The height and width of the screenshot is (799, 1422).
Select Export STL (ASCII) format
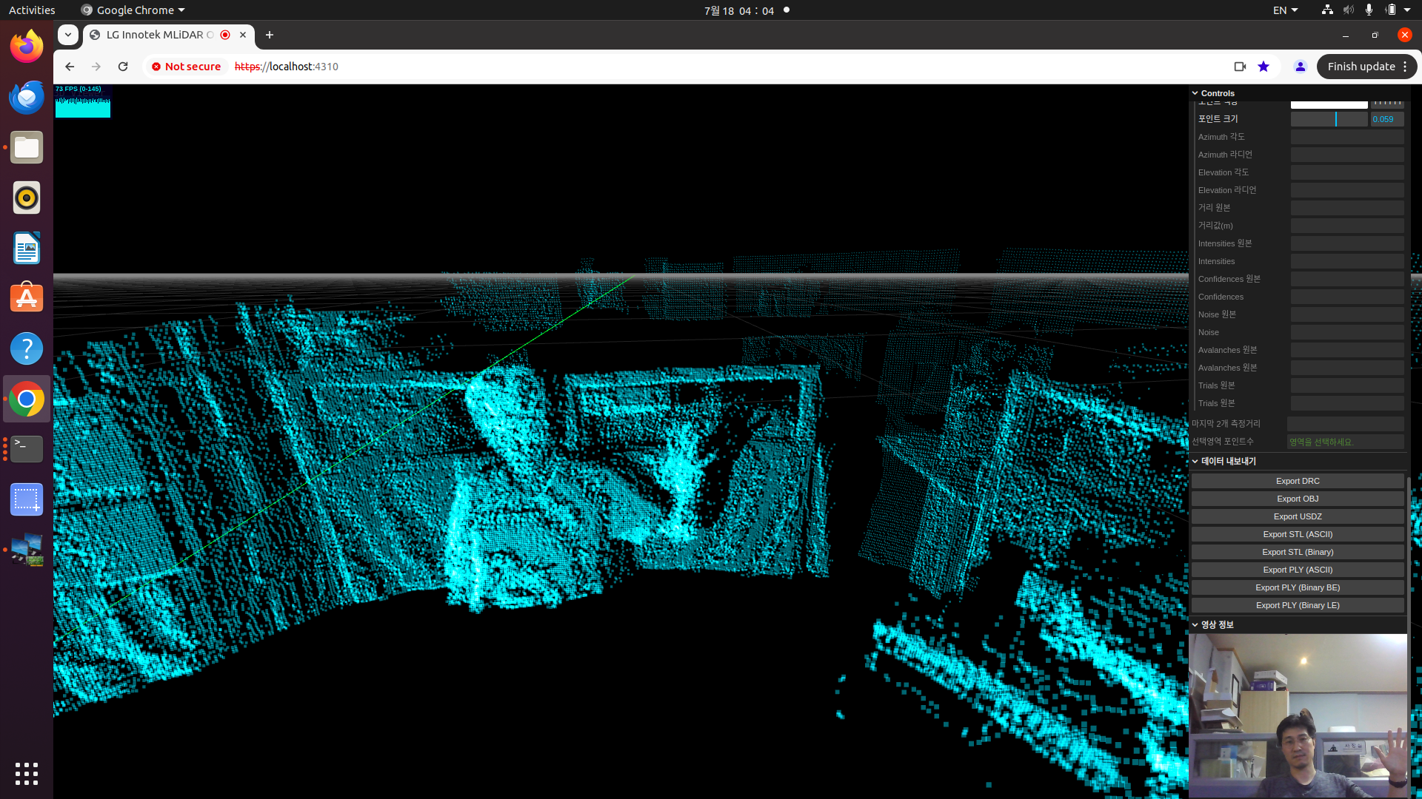point(1297,533)
